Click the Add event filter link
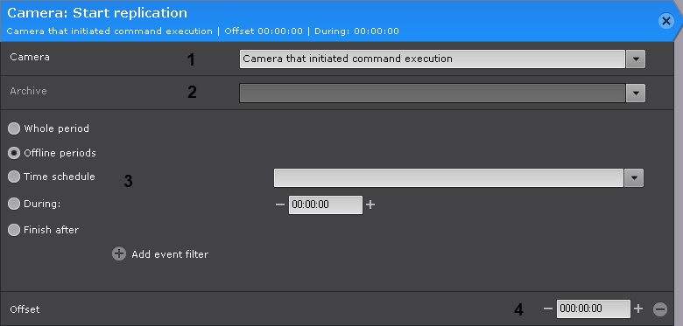 pos(170,254)
